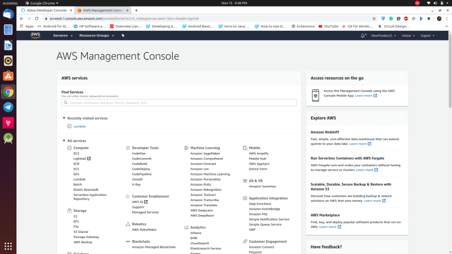
Task: Open the Athena service link
Action: [x=196, y=233]
